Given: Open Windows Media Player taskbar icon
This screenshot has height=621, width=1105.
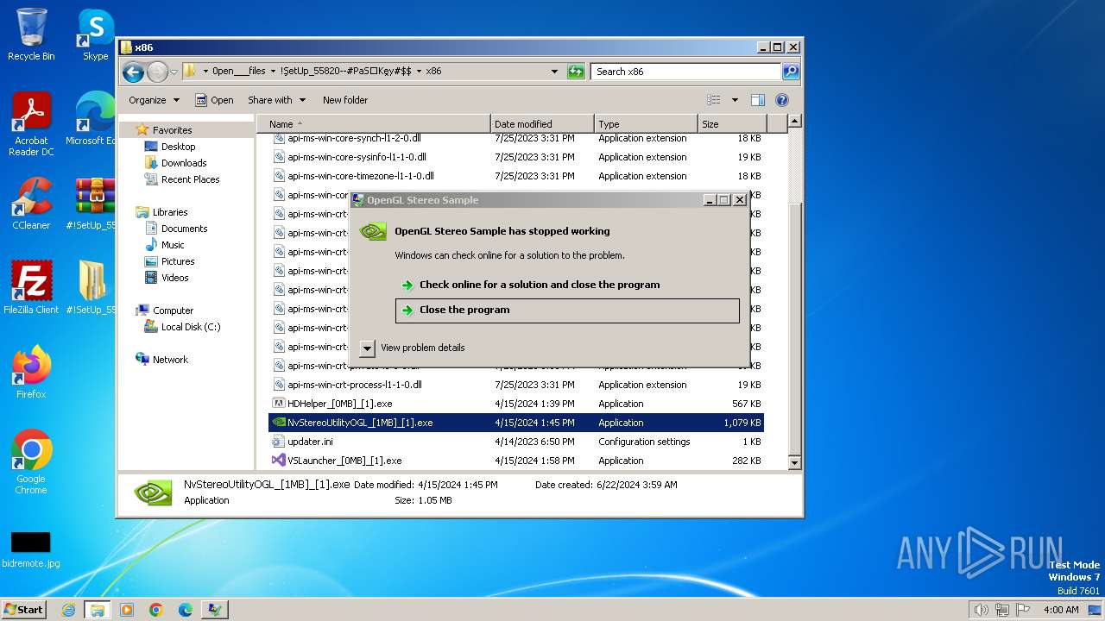Looking at the screenshot, I should pyautogui.click(x=127, y=610).
